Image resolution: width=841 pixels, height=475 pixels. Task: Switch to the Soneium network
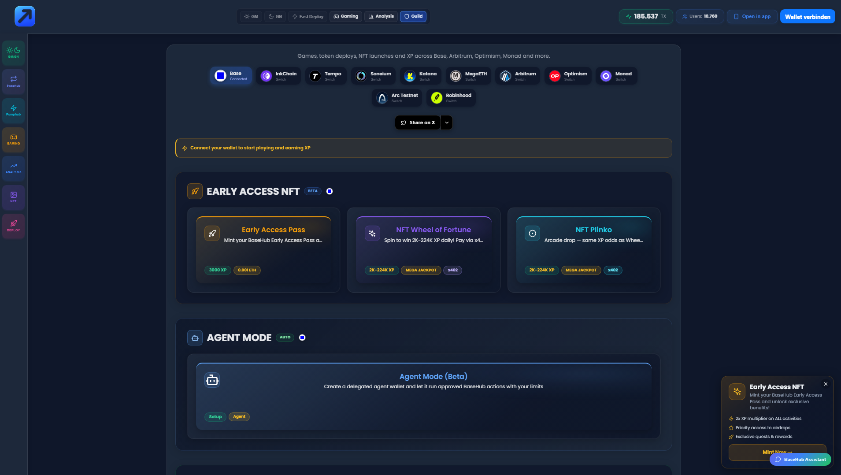pyautogui.click(x=374, y=76)
